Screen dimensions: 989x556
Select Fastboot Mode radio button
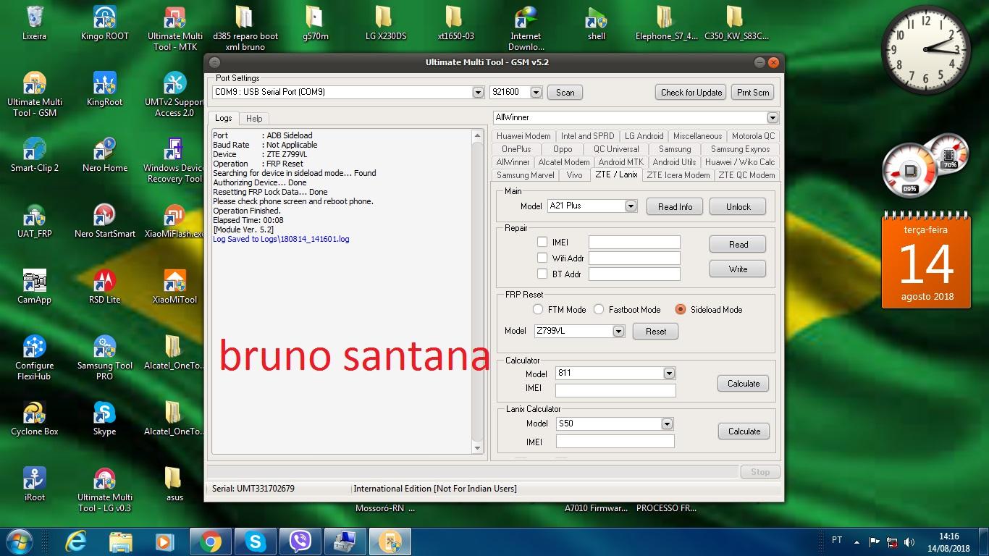pos(599,309)
